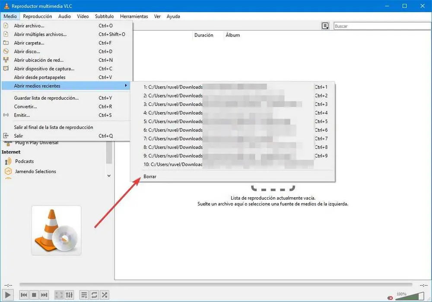Click the remaining time label
The height and width of the screenshot is (302, 432).
point(424,285)
